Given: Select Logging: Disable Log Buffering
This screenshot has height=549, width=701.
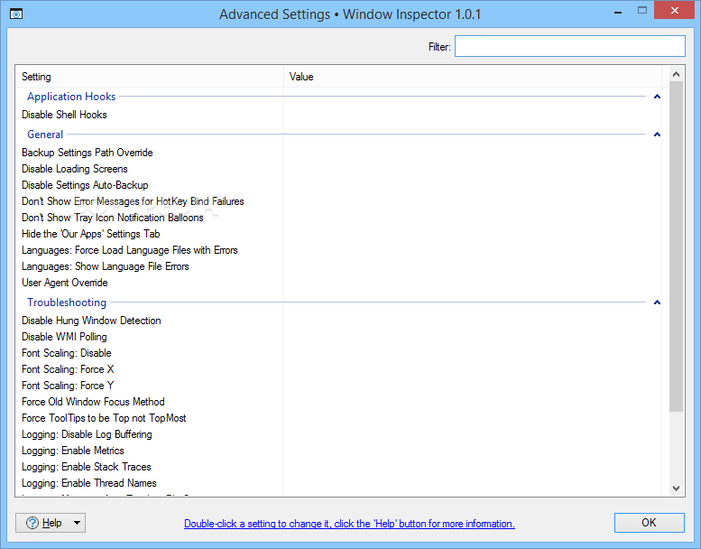Looking at the screenshot, I should coord(87,434).
